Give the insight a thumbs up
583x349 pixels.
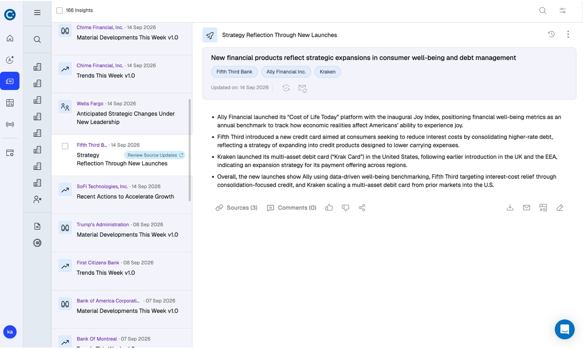tap(329, 208)
